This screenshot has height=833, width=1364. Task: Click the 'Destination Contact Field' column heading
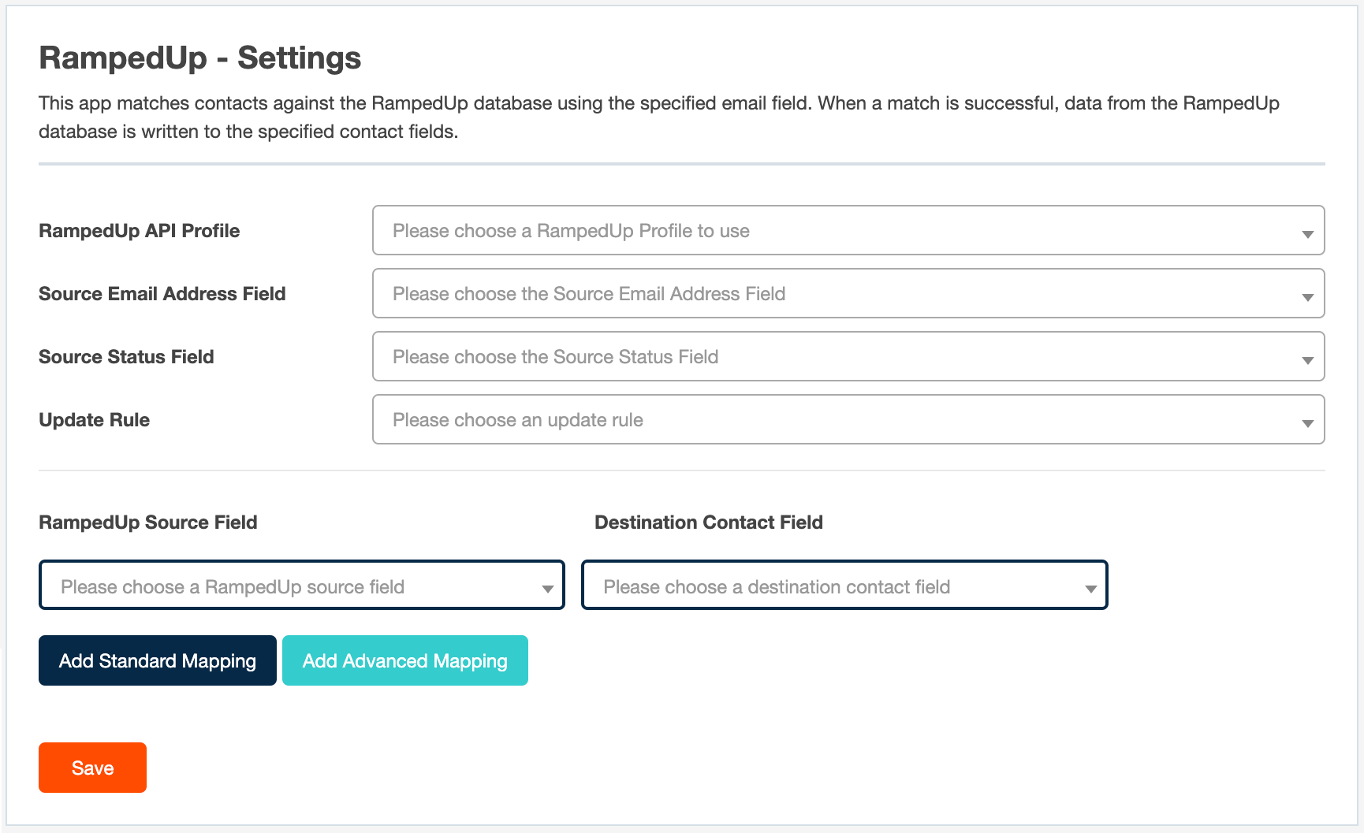tap(709, 522)
